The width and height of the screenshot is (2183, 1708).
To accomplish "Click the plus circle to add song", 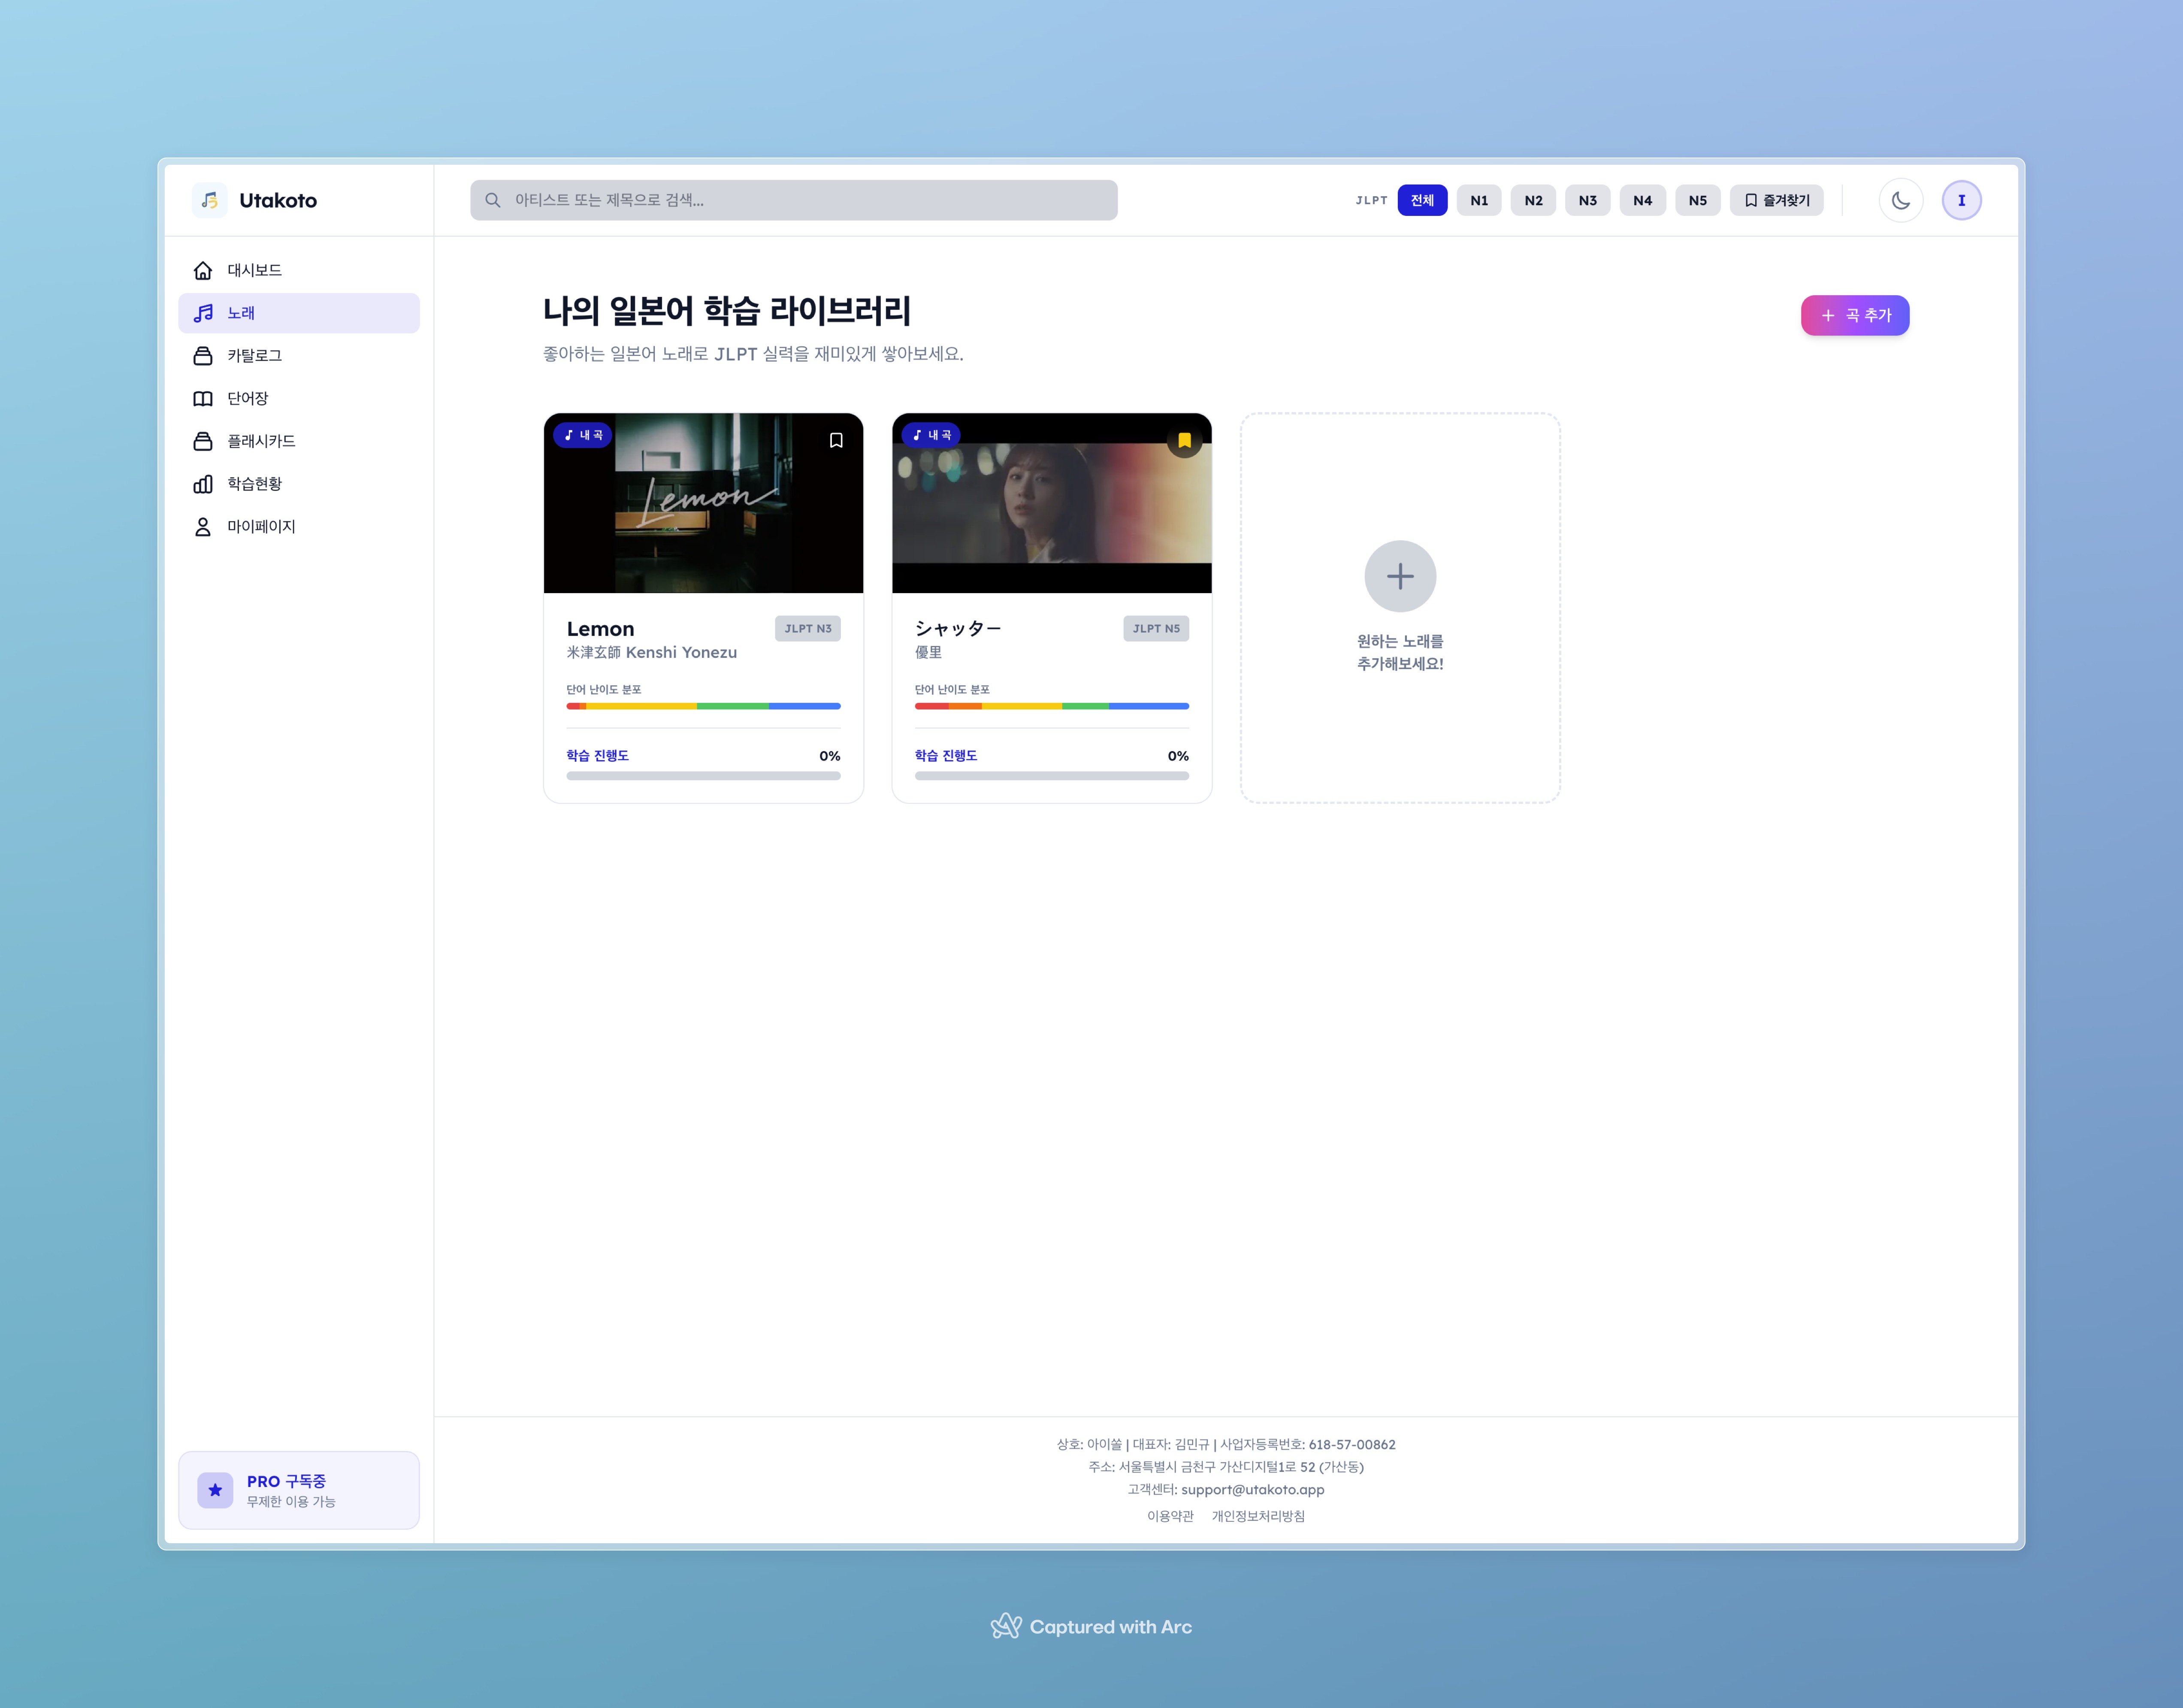I will click(1400, 576).
